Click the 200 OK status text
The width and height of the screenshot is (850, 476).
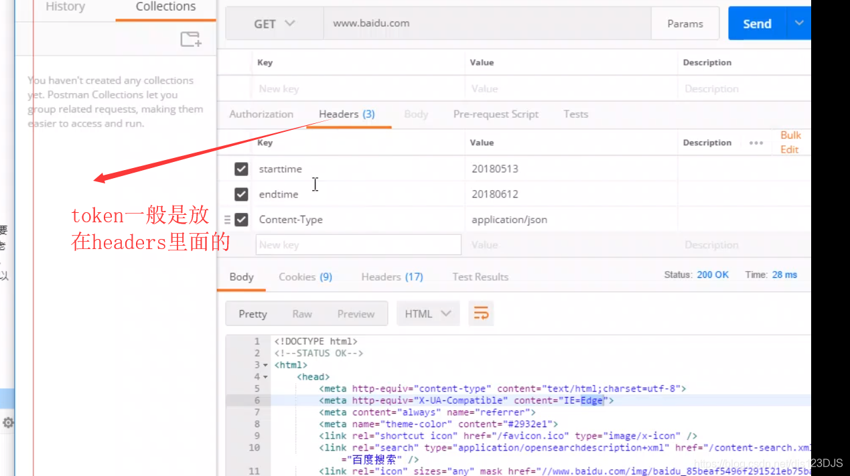713,274
